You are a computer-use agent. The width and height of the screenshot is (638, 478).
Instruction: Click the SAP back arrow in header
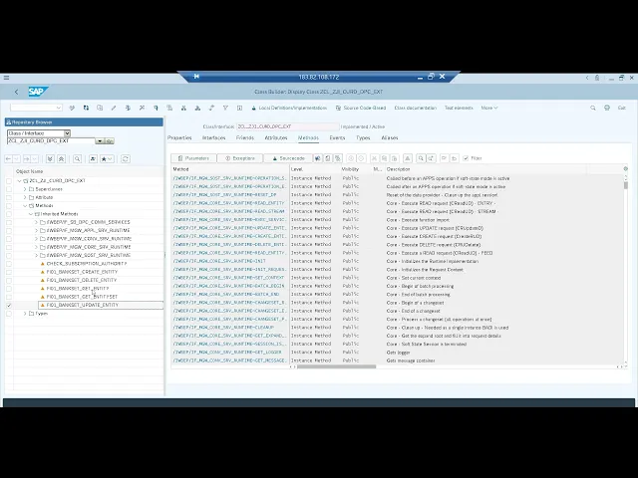pos(16,92)
